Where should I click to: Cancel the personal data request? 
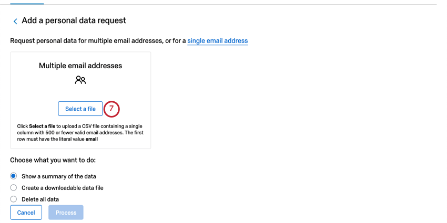pos(26,213)
